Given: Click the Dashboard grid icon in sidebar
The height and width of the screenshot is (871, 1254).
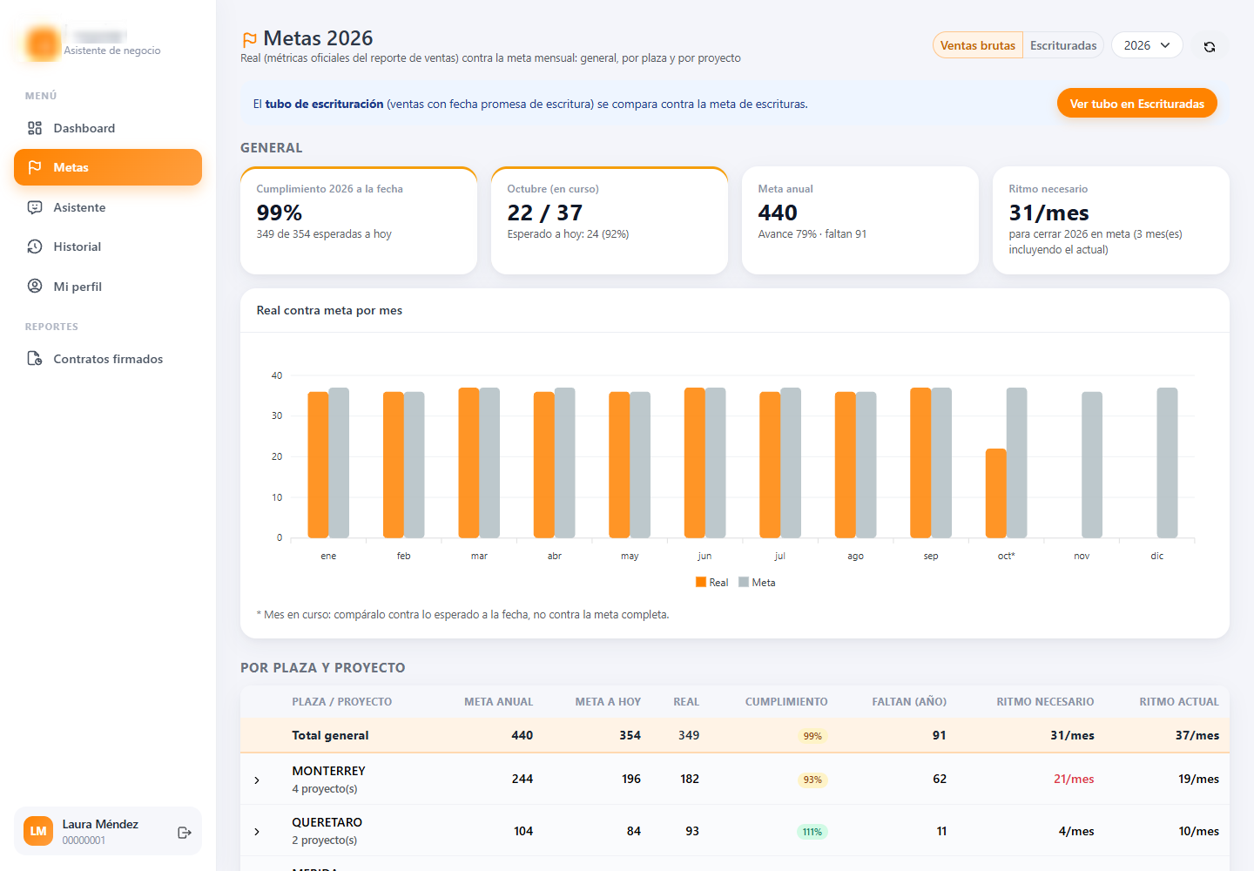Looking at the screenshot, I should (x=35, y=128).
